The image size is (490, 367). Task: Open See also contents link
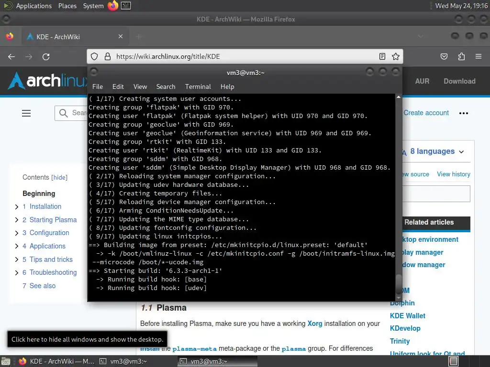pos(43,286)
